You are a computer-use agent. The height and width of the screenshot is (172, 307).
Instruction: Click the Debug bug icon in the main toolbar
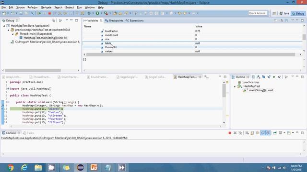point(89,13)
